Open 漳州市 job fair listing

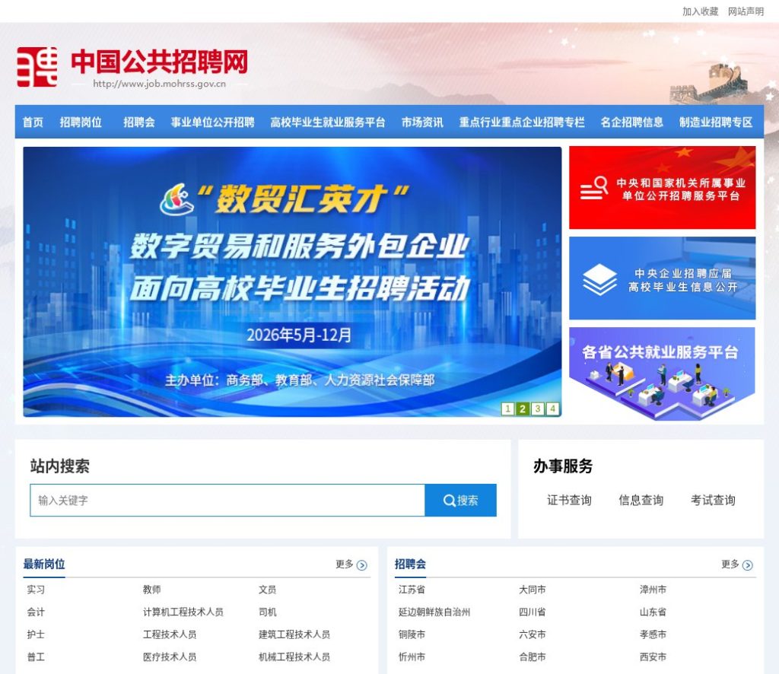[653, 590]
